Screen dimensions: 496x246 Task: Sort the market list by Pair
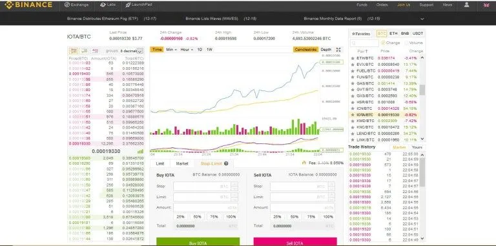click(362, 51)
